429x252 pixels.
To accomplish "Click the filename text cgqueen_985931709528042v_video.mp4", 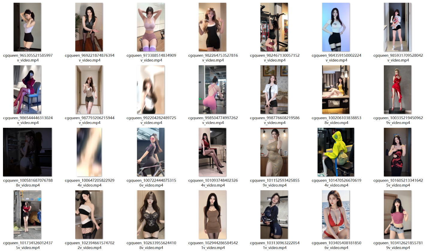I will pos(398,58).
